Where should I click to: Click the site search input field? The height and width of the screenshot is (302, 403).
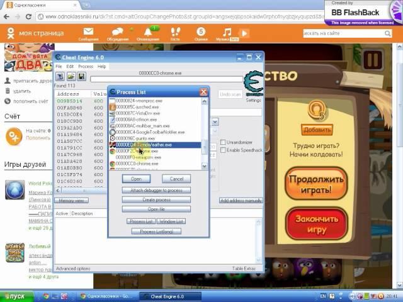(344, 33)
